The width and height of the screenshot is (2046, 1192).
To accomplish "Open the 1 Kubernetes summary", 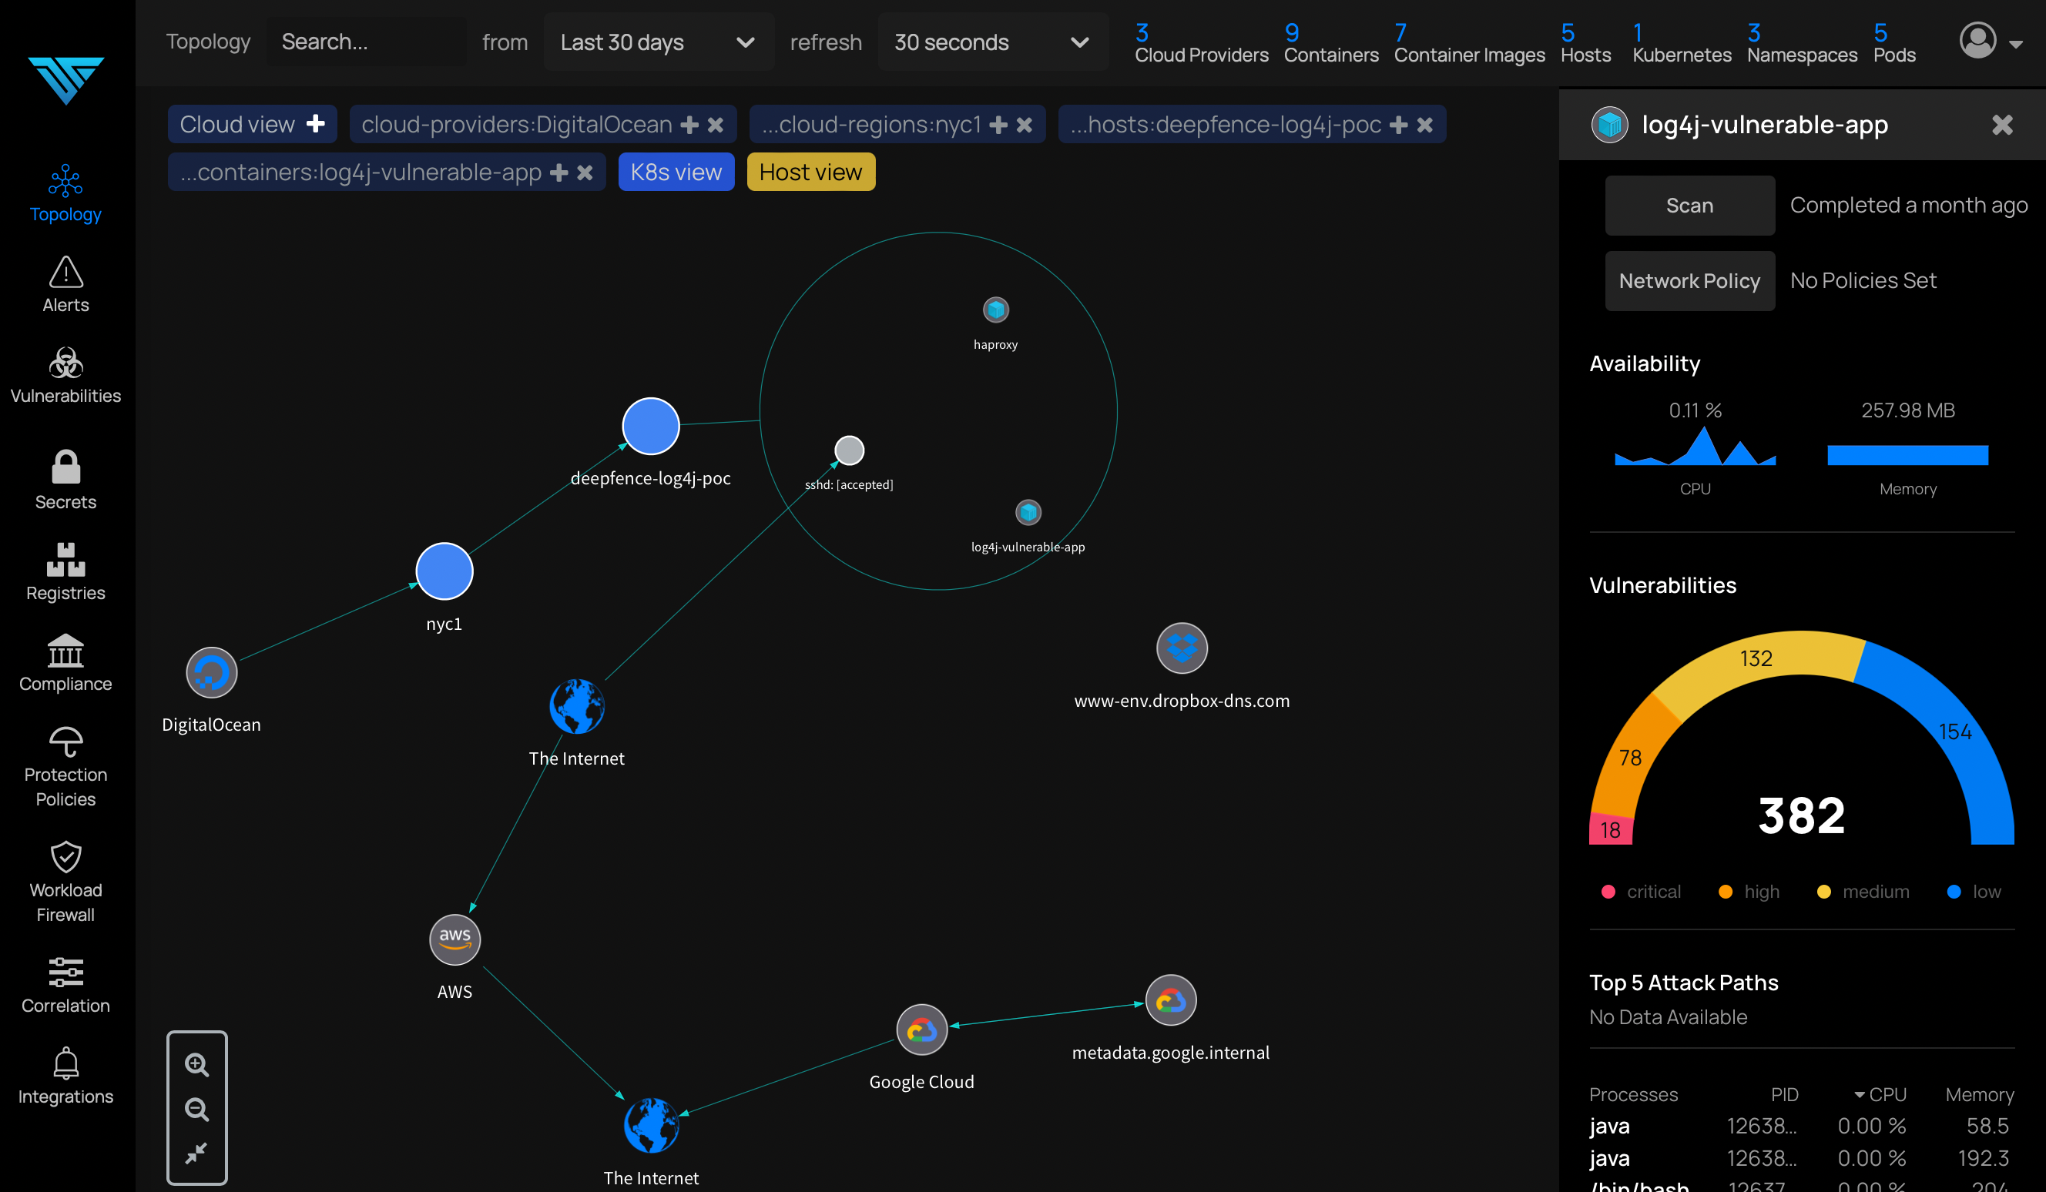I will coord(1681,43).
